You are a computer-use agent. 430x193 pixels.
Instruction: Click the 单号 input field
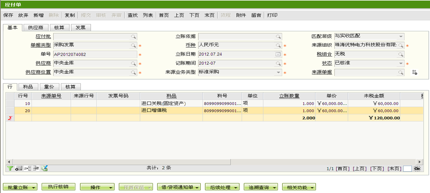point(94,54)
